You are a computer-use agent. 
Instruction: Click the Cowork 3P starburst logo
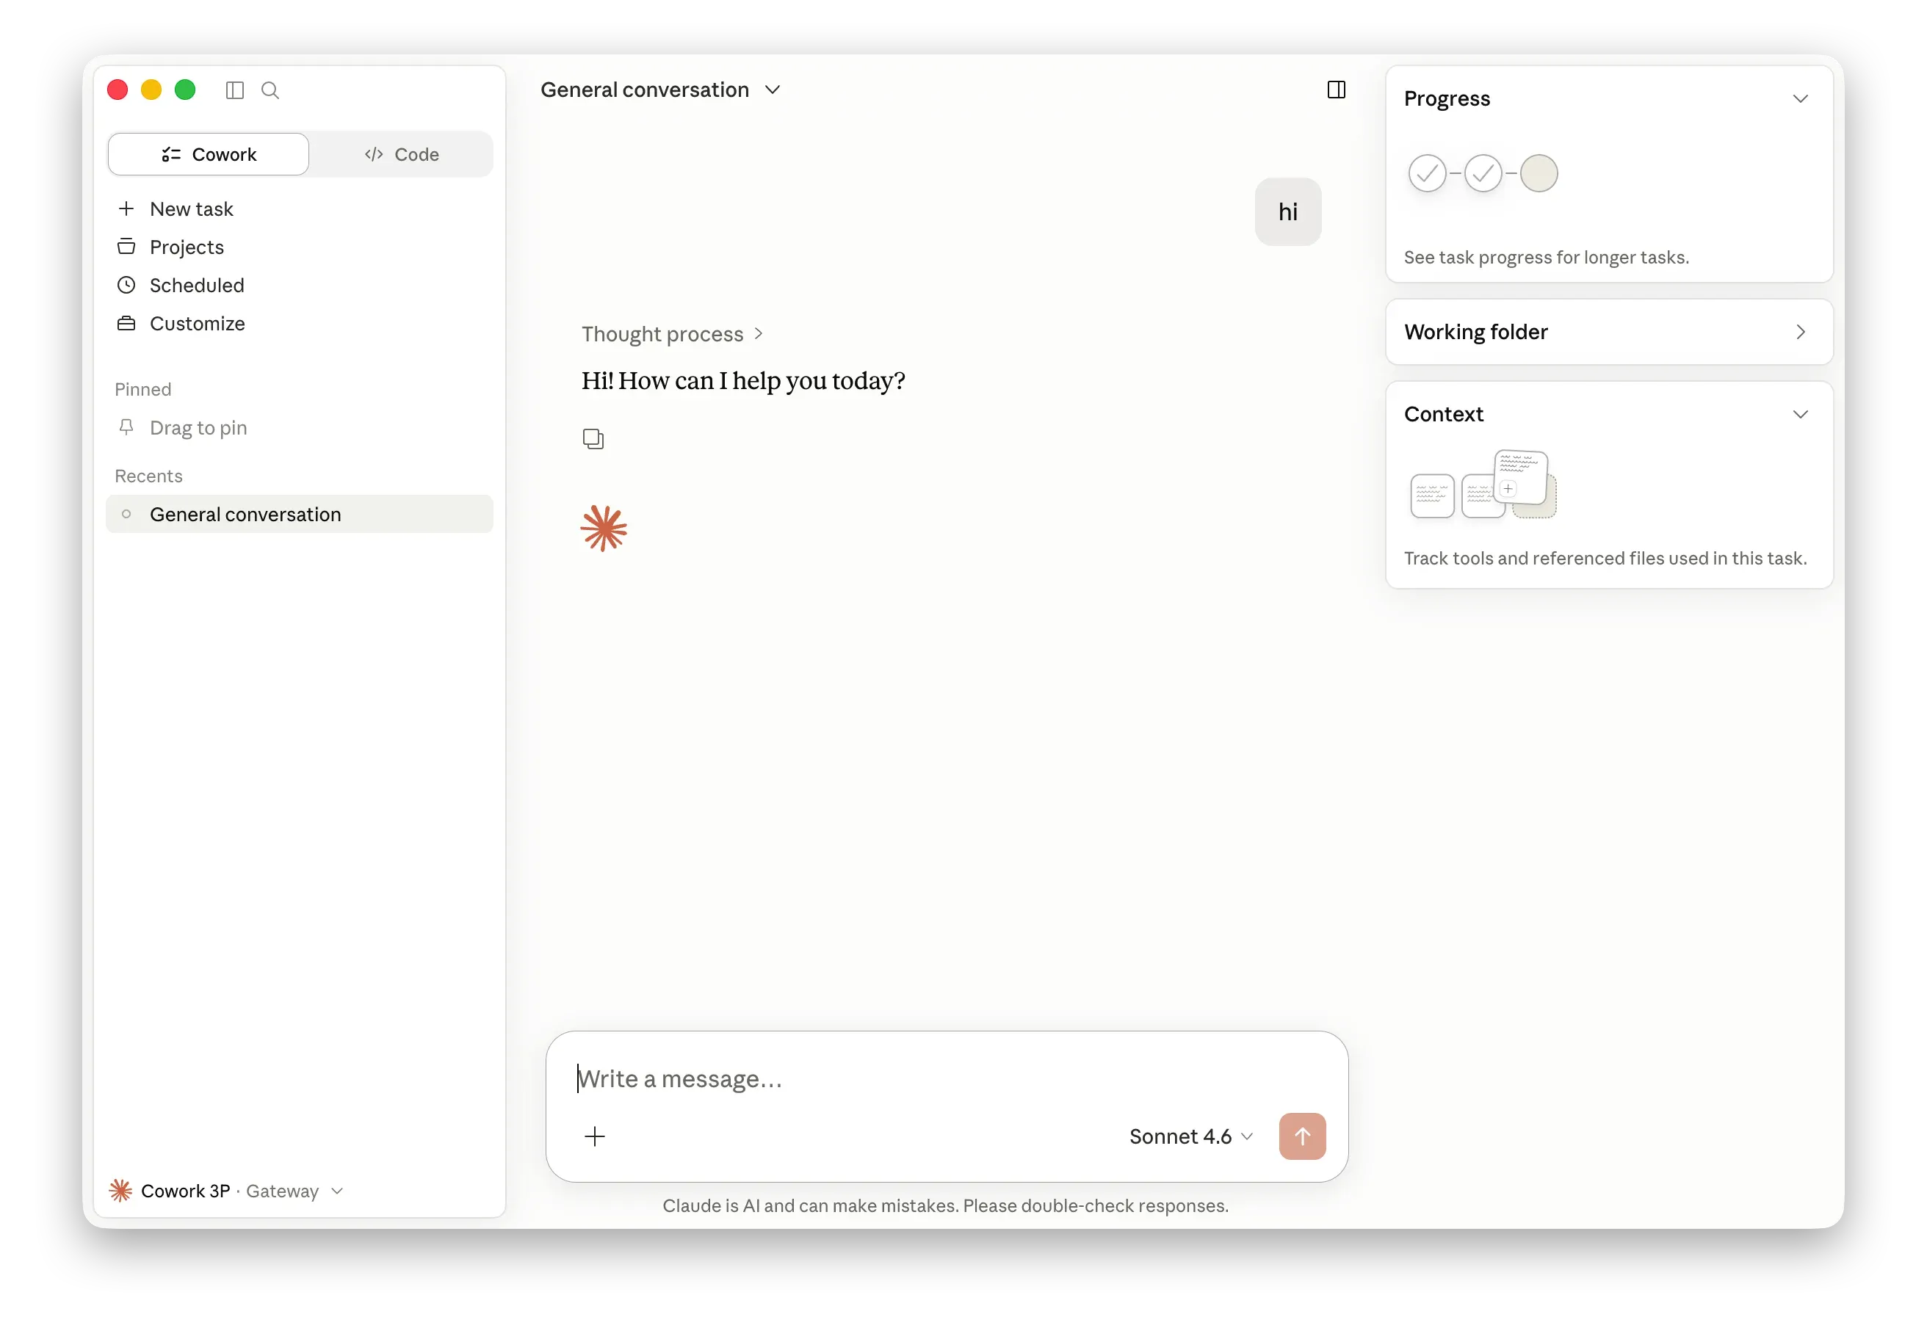(121, 1190)
